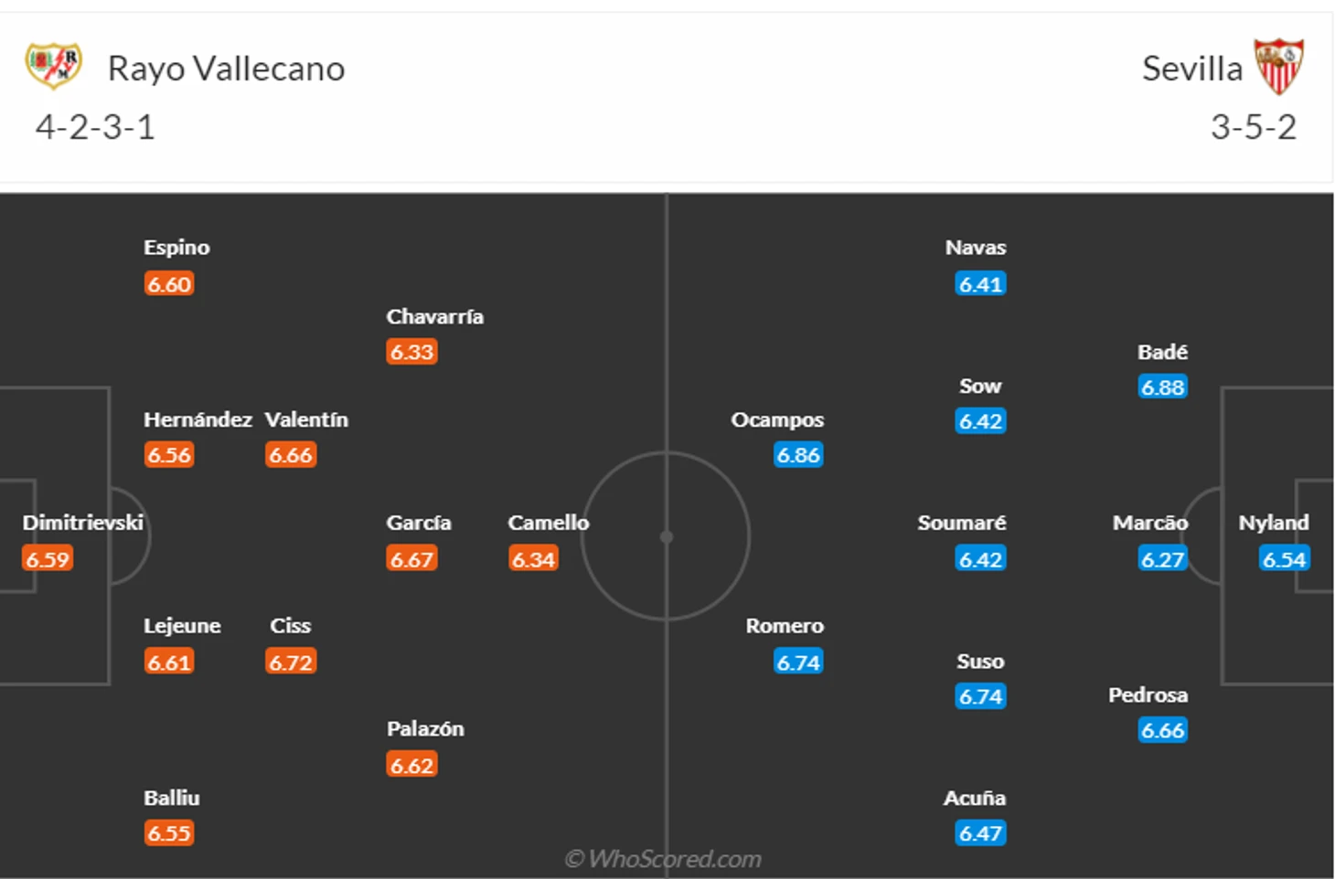1335x879 pixels.
Task: Select García's 6.67 rating badge
Action: coord(411,559)
